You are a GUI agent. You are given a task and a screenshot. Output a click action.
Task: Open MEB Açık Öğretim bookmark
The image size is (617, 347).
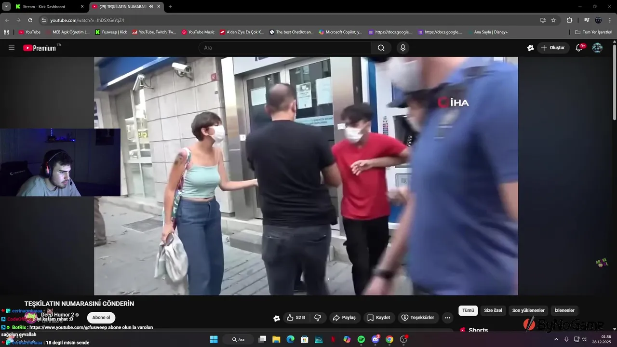pos(67,32)
